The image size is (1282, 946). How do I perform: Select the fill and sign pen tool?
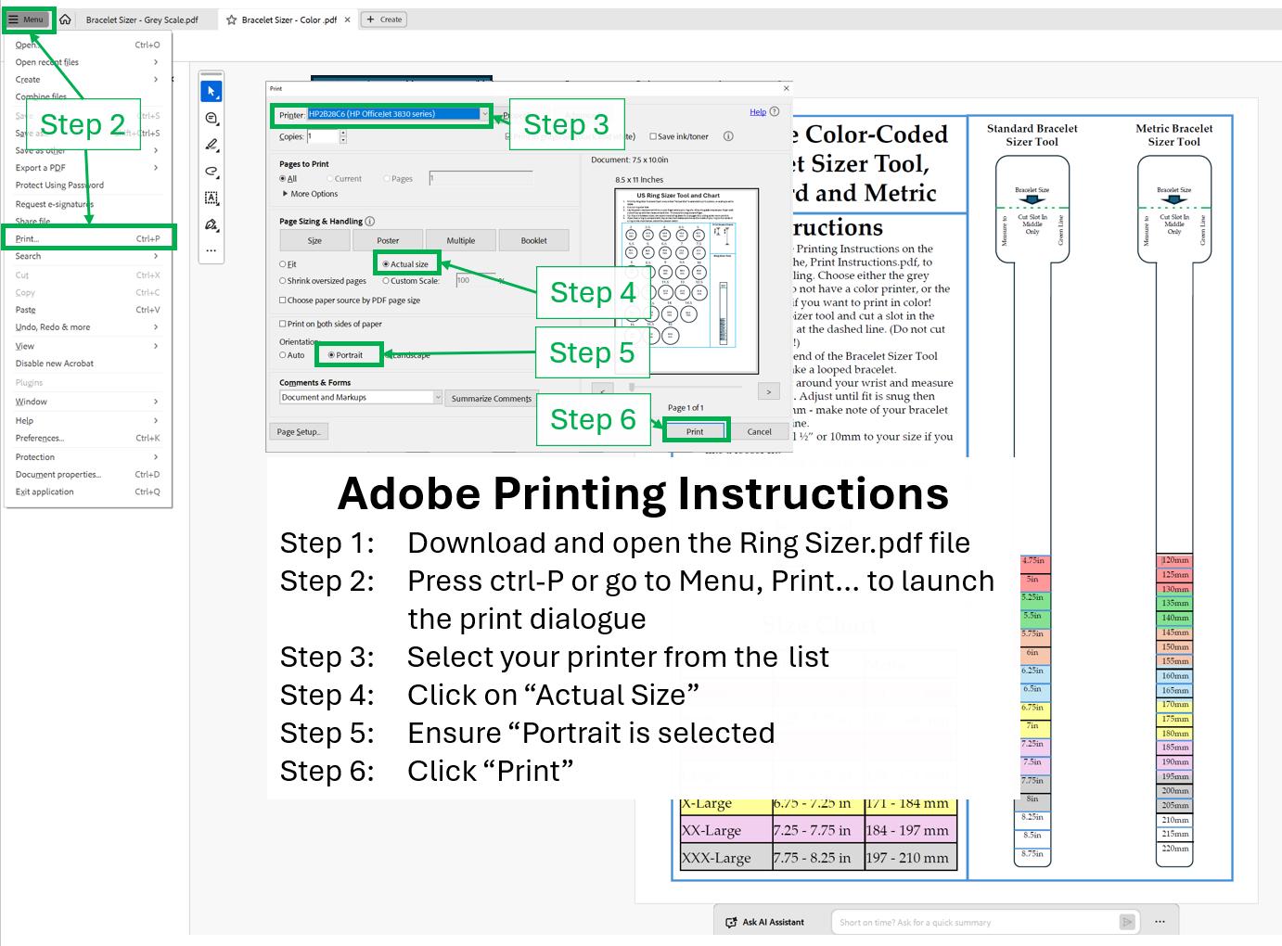(x=212, y=225)
